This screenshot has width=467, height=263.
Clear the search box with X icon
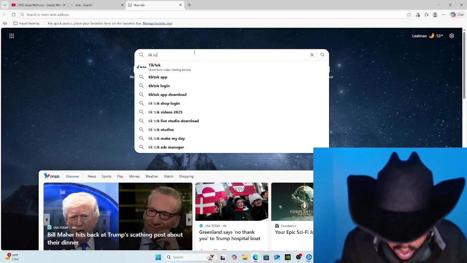(312, 55)
